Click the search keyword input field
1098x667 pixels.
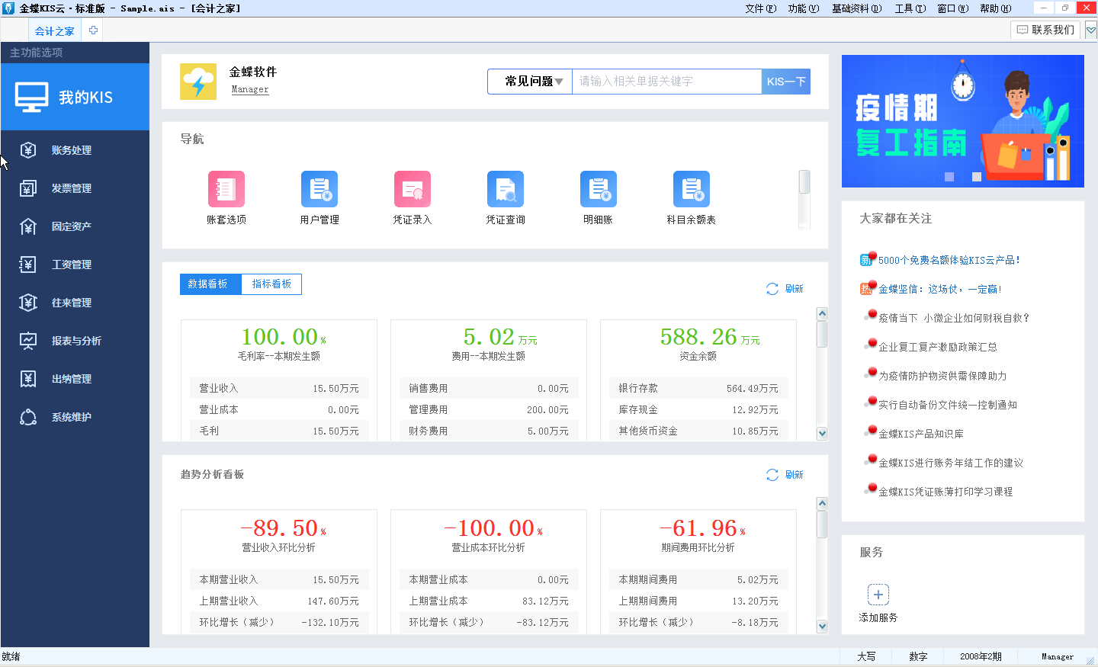[666, 82]
